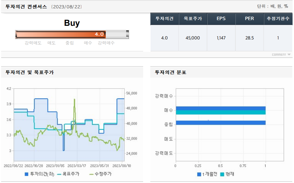
Task: Toggle 현재 legend cyan square
Action: pos(222,174)
